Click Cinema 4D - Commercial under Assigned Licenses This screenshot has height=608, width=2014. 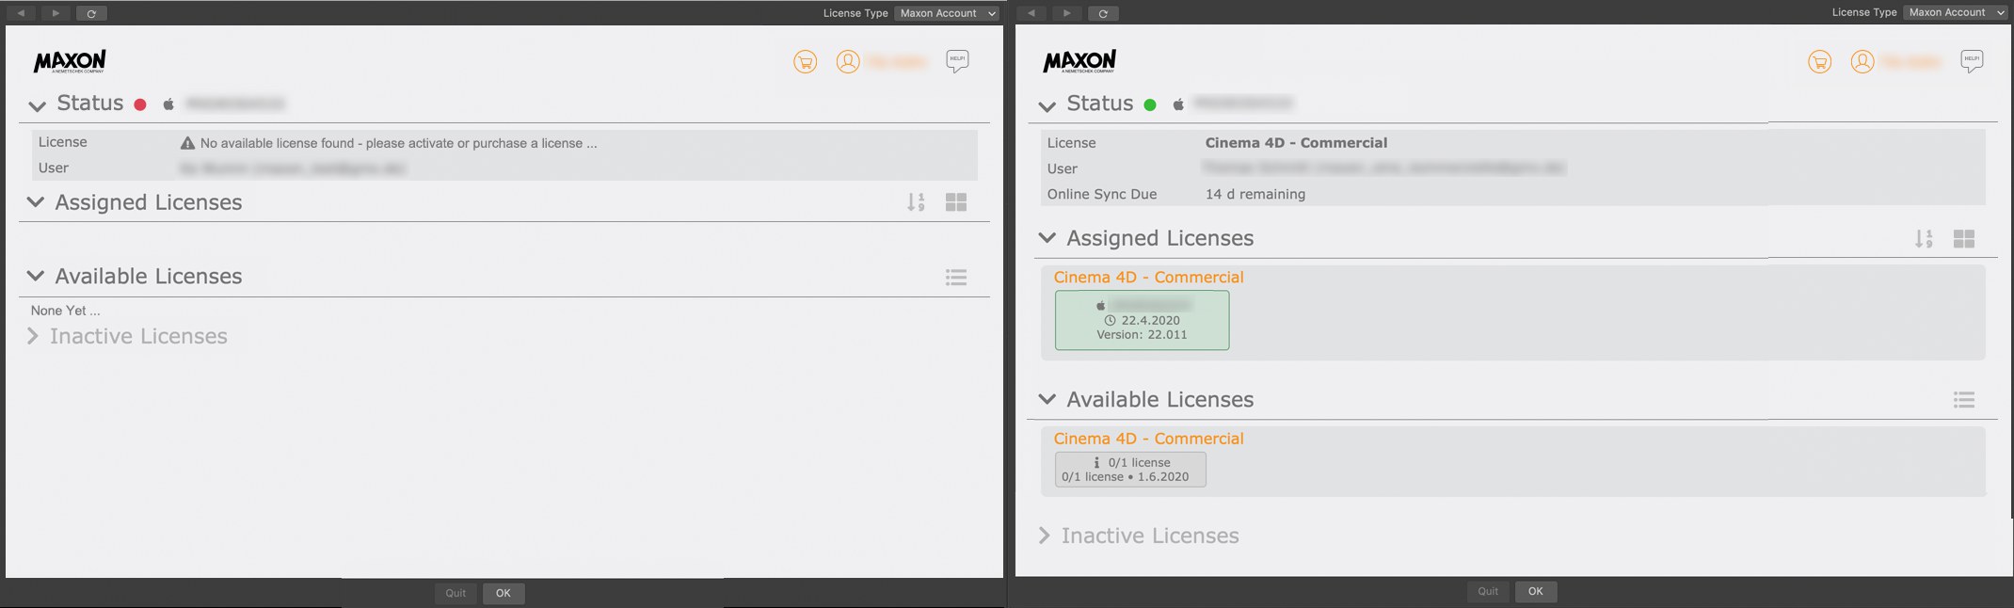(x=1148, y=278)
